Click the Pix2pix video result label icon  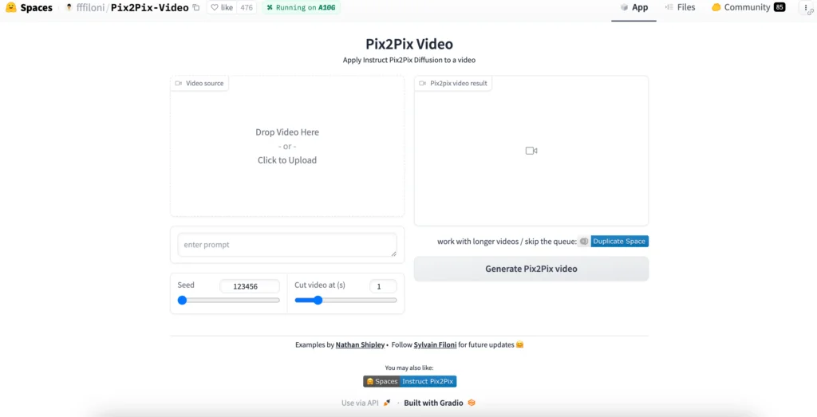(x=423, y=83)
